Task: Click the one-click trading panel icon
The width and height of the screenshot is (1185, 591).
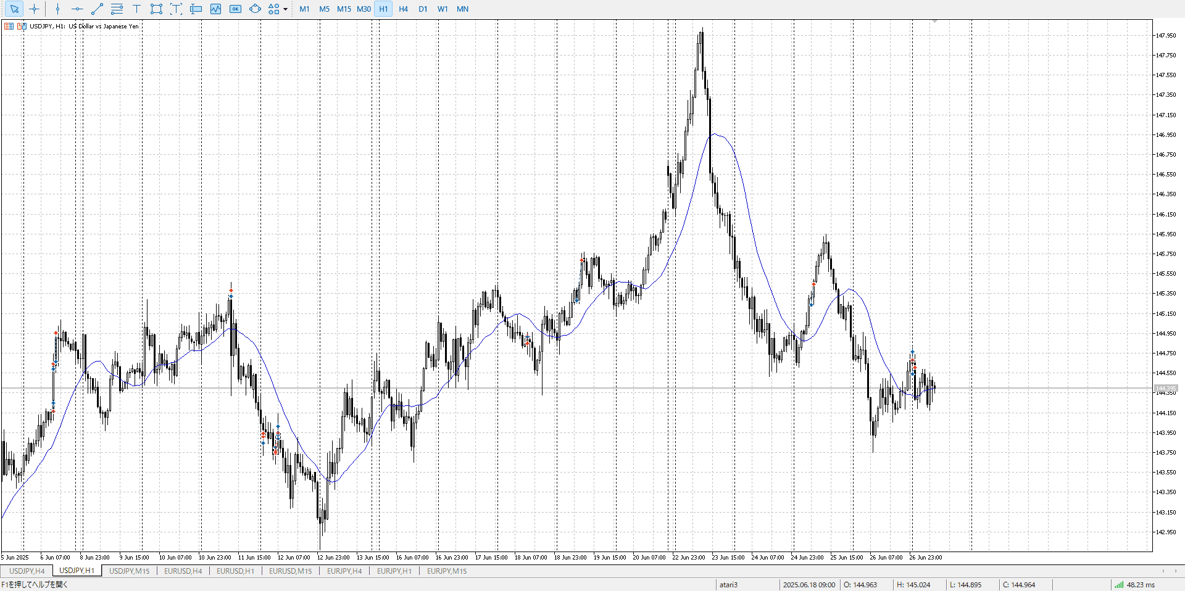Action: [9, 27]
